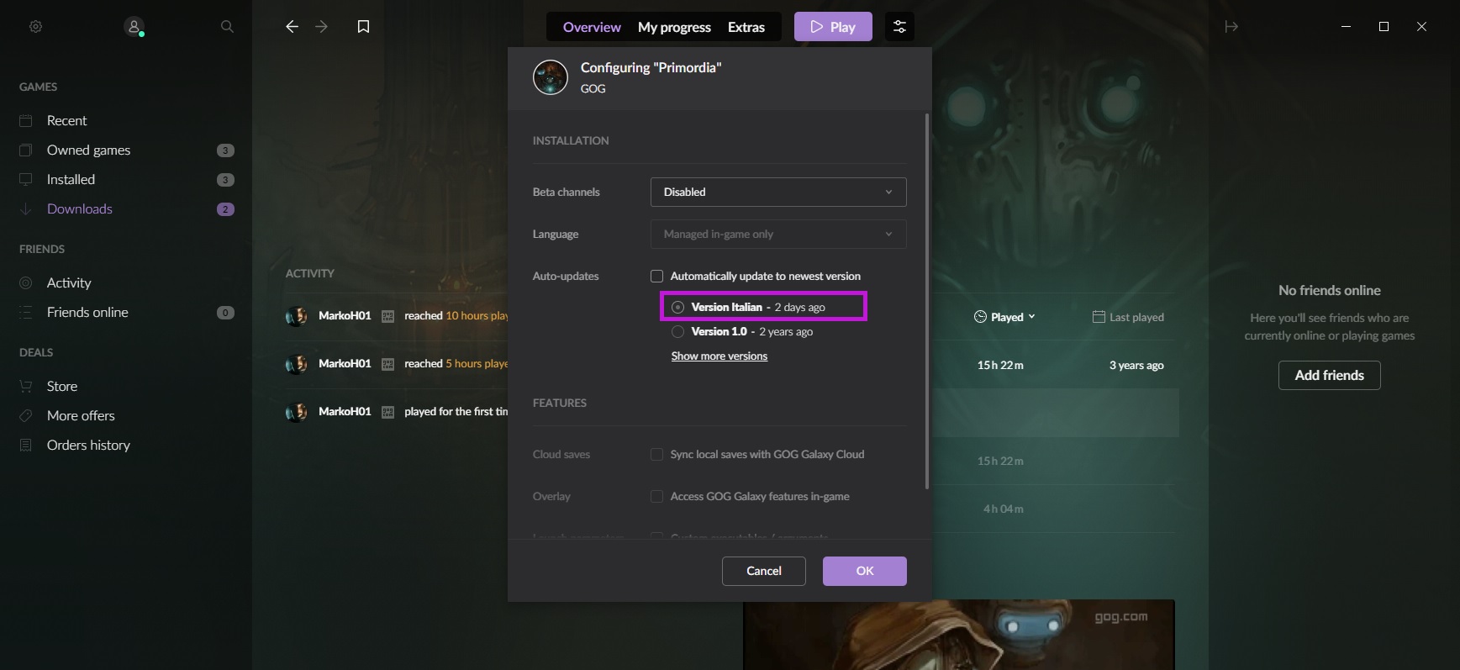This screenshot has width=1460, height=670.
Task: Click the More offers tag icon
Action: click(26, 415)
